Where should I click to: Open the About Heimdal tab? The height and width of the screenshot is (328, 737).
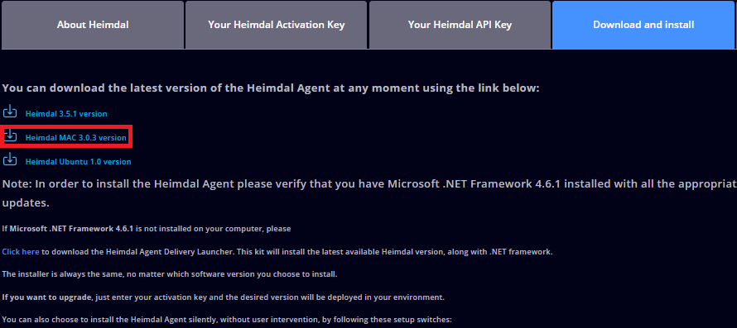(93, 25)
